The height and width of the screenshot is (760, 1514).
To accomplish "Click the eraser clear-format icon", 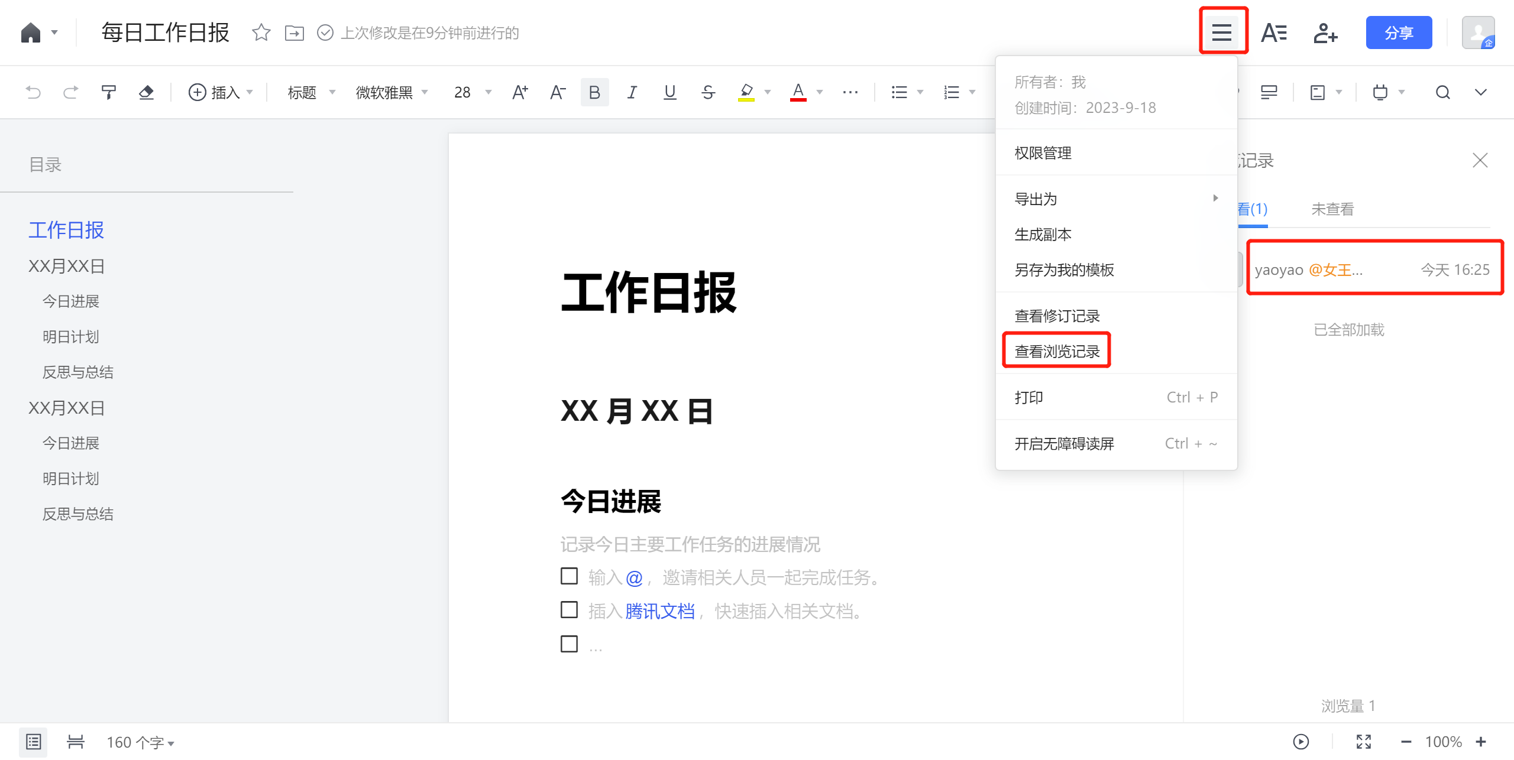I will [146, 92].
